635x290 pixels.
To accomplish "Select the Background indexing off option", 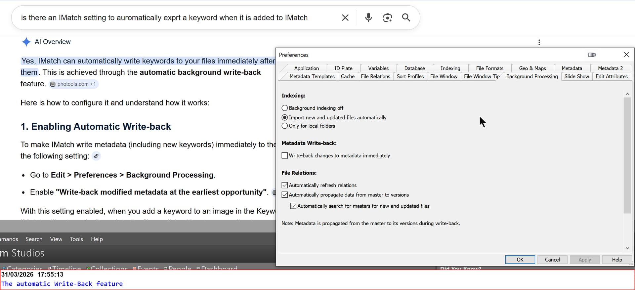I will (x=285, y=108).
